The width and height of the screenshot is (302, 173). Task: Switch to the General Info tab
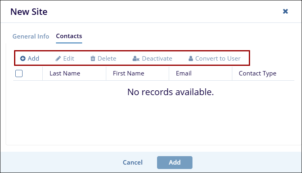click(x=31, y=36)
